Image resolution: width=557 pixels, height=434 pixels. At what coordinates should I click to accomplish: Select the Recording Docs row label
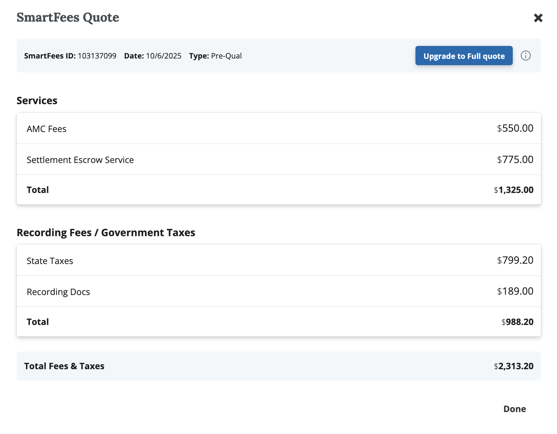(58, 292)
